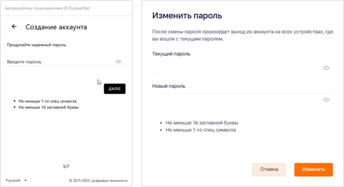This screenshot has height=187, width=344.
Task: Show password in Введите пароль field
Action: pos(118,61)
